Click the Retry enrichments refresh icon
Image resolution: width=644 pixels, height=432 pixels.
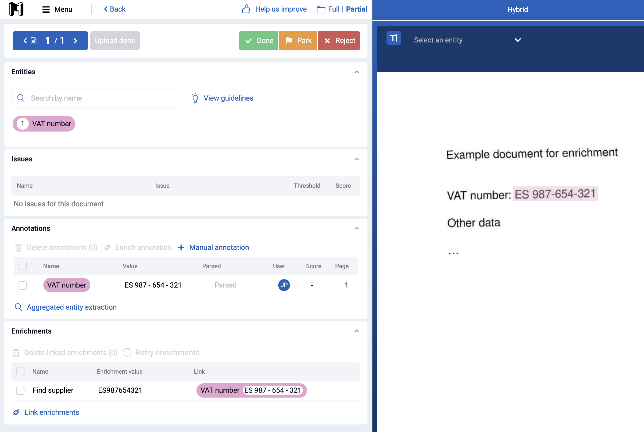(127, 352)
